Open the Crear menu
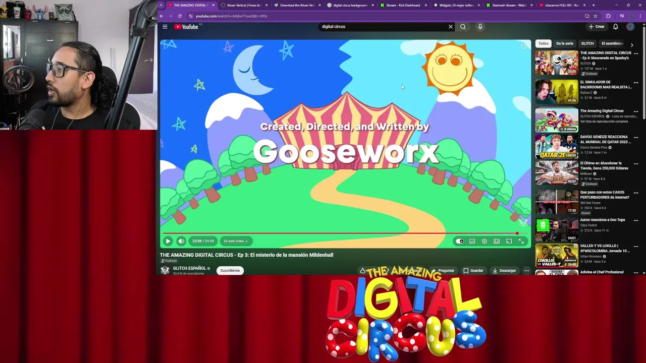 597,27
